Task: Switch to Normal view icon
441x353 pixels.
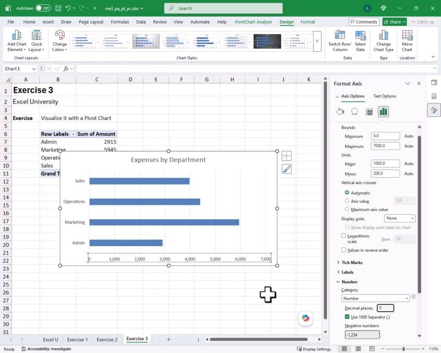Action: [344, 349]
